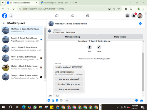Open Dustyn - 3 Beds 2 Baths House conversation

22,77
